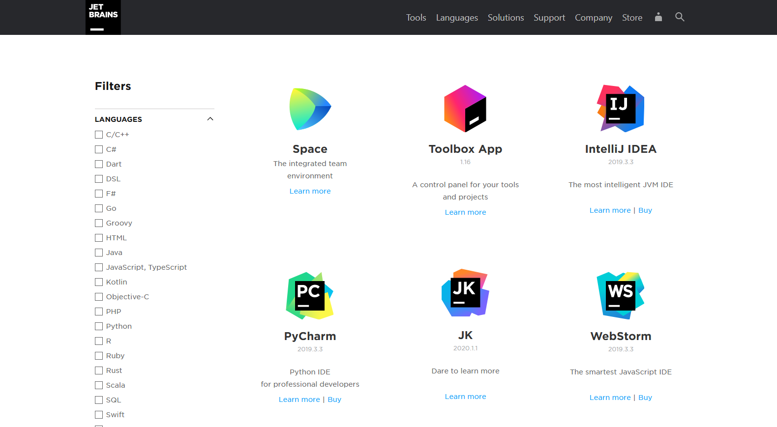Image resolution: width=777 pixels, height=427 pixels.
Task: Click Buy link for WebStorm
Action: (x=645, y=398)
